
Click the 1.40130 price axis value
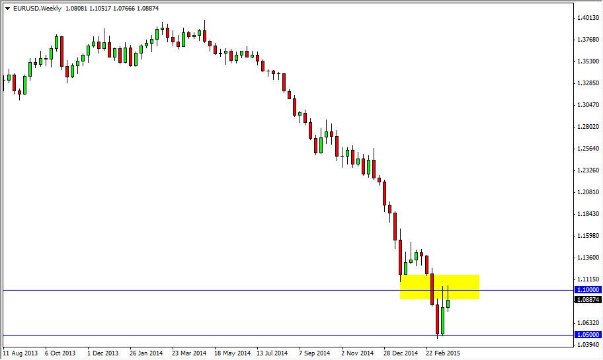[x=588, y=18]
